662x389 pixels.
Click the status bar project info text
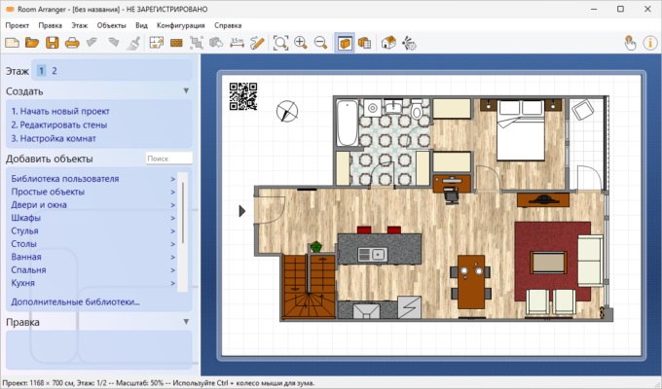[x=159, y=383]
